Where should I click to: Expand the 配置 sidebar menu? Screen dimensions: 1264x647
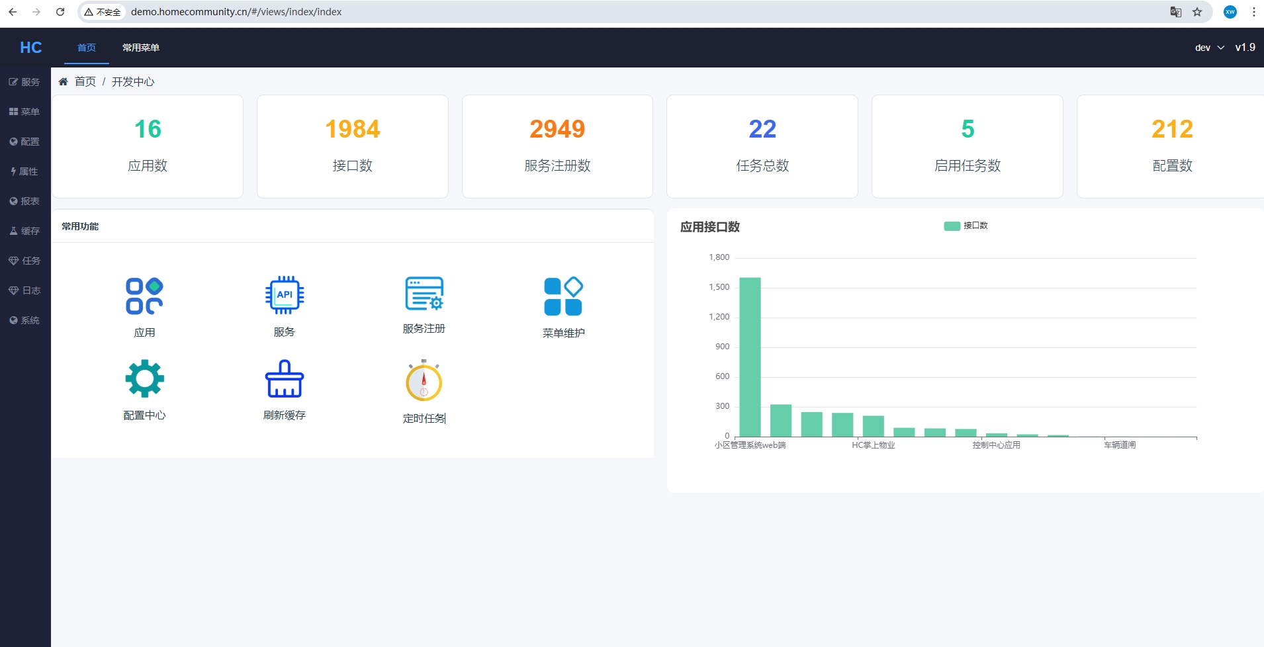click(24, 142)
